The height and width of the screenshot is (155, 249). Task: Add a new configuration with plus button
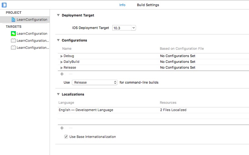62,74
